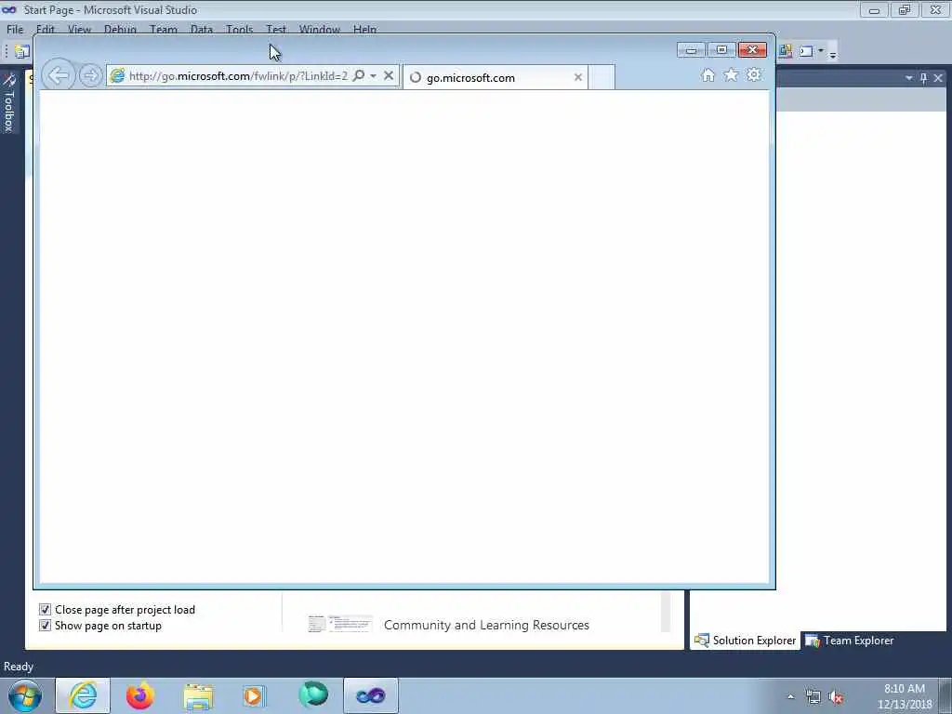Screen dimensions: 952x714
Task: Click the browser forward arrow button
Action: (x=90, y=76)
